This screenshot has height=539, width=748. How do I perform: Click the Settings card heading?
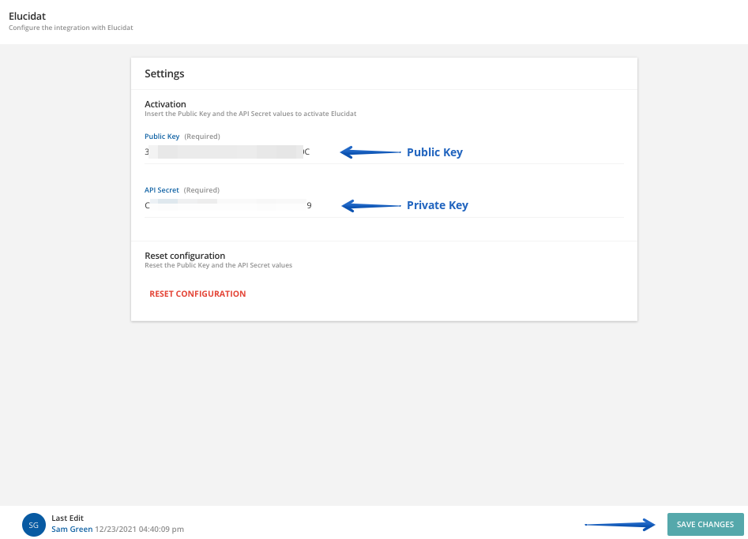point(164,73)
